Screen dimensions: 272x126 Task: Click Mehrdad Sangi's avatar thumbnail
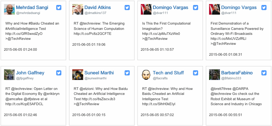(x=9, y=9)
